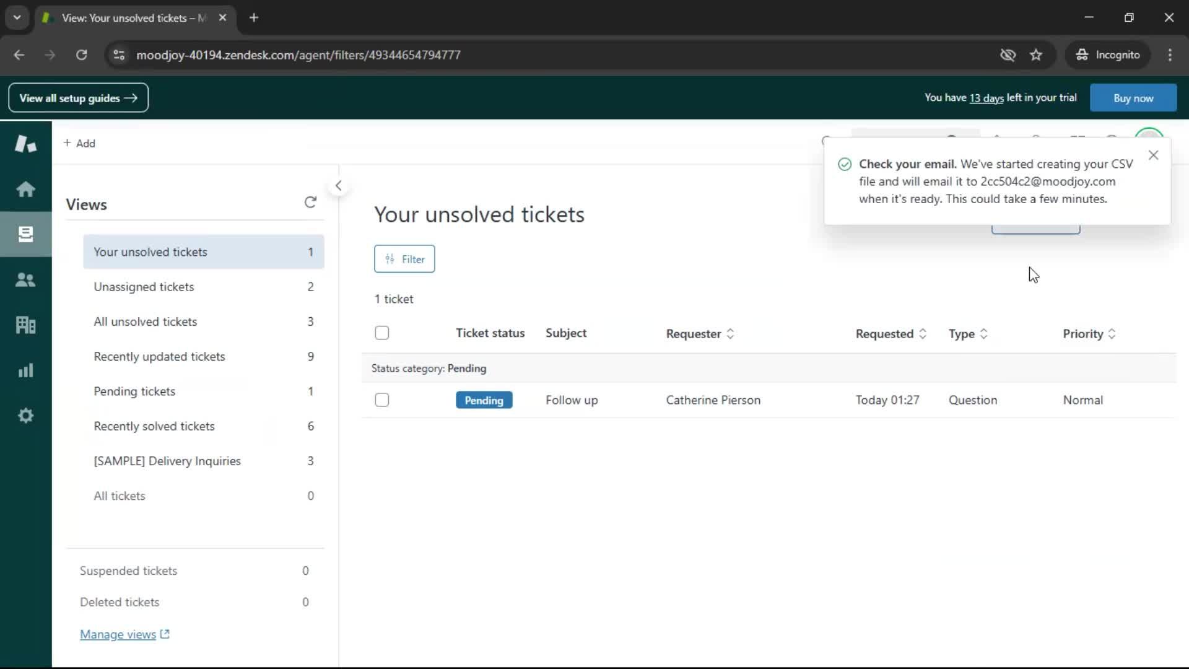
Task: Open the Follow up ticket subject
Action: [x=572, y=400]
